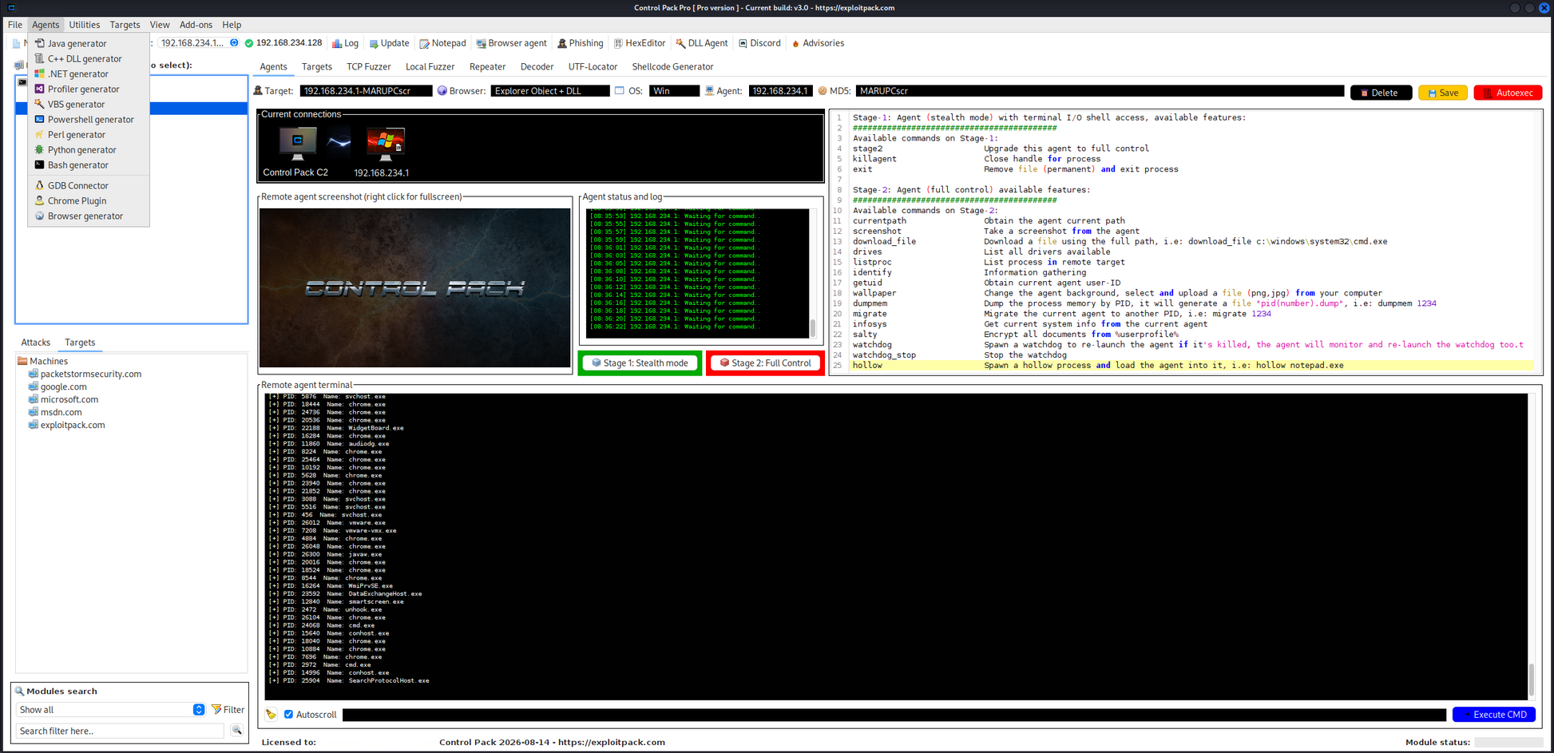Click the Notepad toolbar icon

tap(442, 43)
